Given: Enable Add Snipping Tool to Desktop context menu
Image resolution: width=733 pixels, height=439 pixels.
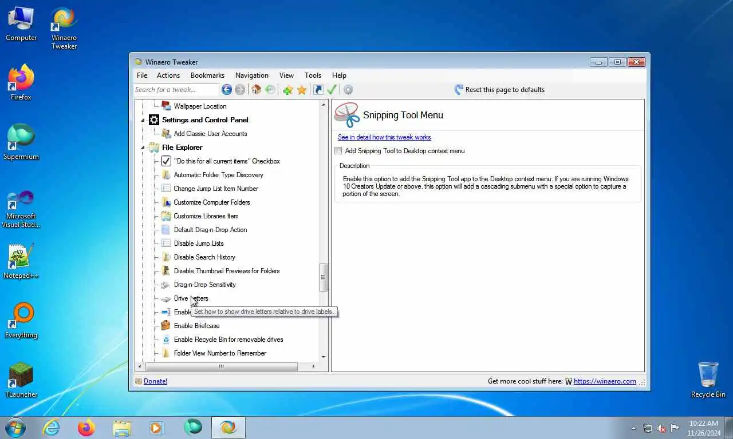Looking at the screenshot, I should click(x=338, y=151).
